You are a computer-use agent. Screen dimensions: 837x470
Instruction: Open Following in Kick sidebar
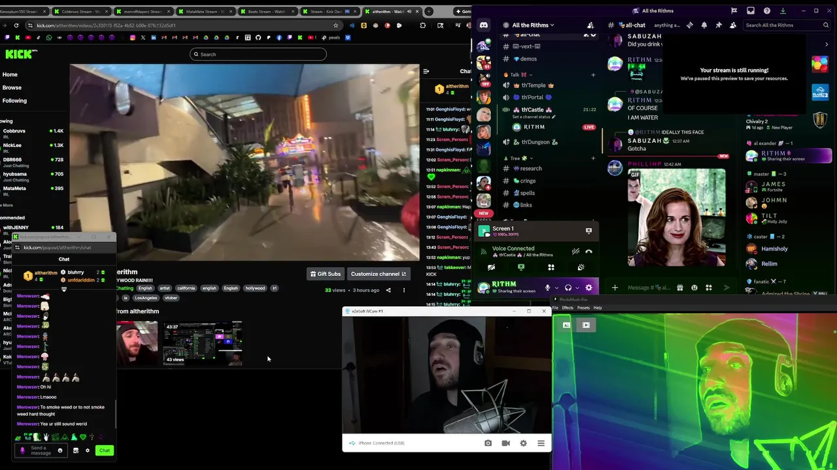point(14,101)
